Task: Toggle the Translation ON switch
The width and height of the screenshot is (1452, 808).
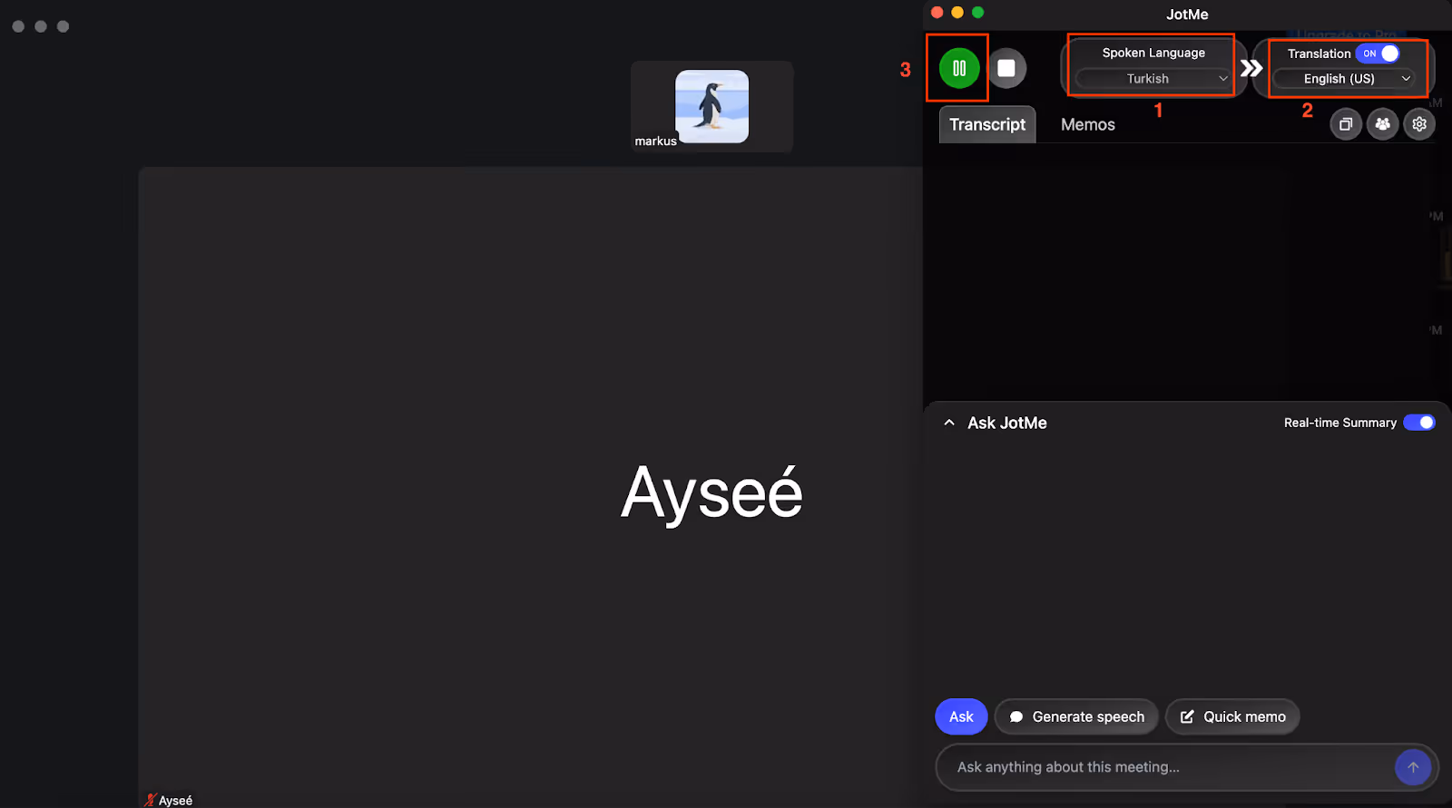Action: [x=1378, y=54]
